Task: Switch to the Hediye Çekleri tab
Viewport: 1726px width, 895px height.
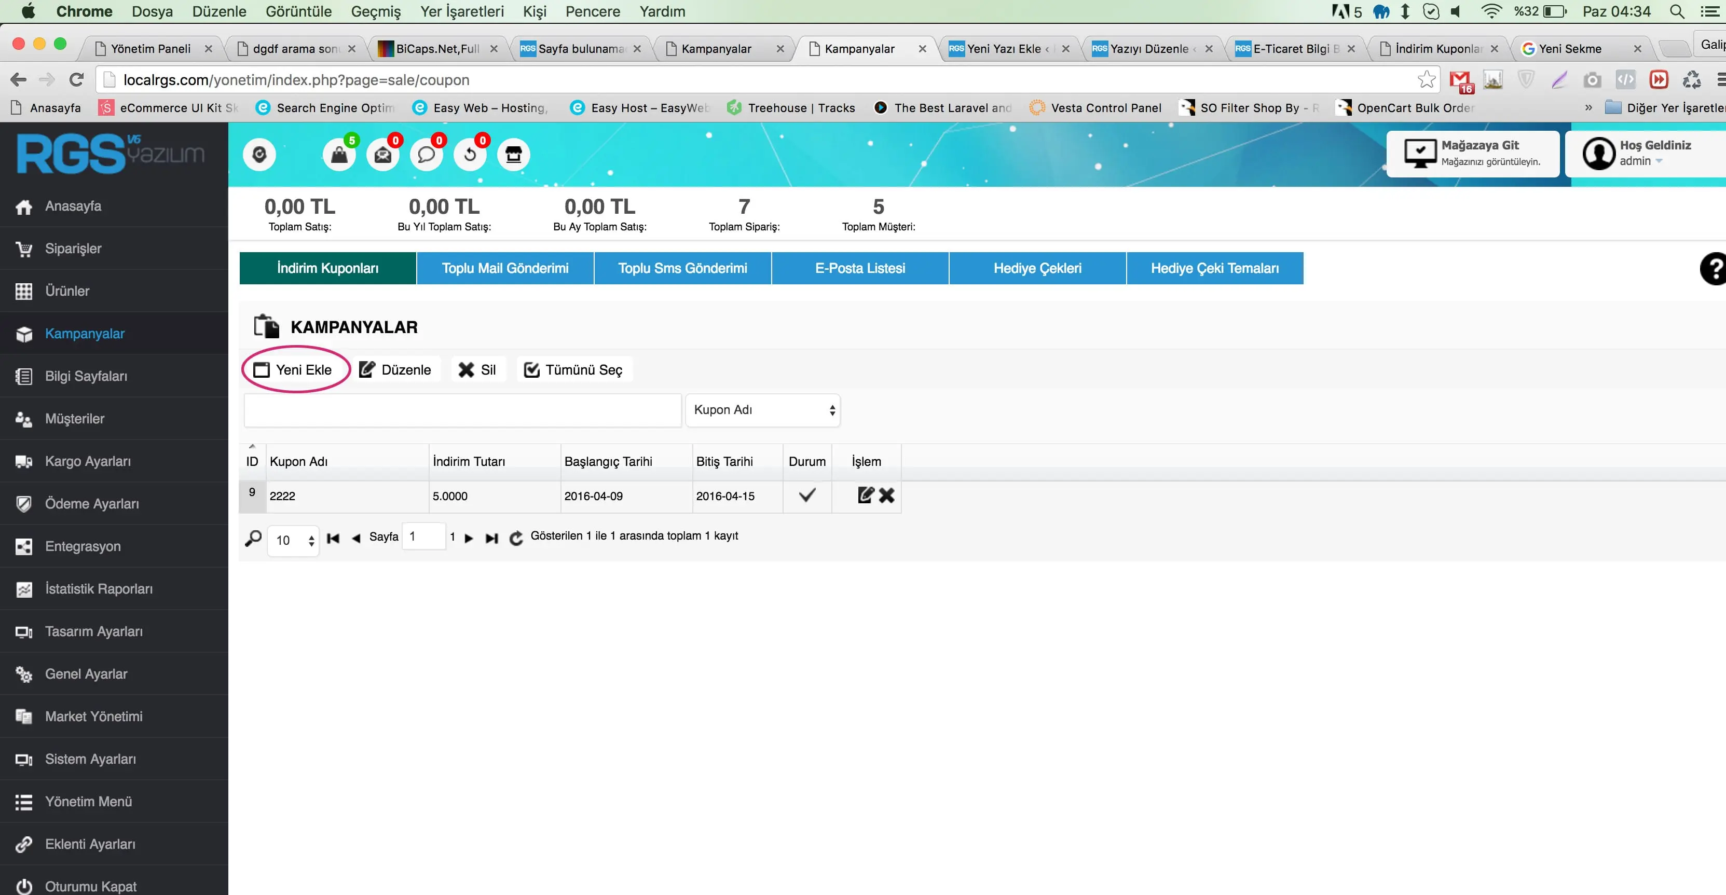Action: pos(1037,268)
